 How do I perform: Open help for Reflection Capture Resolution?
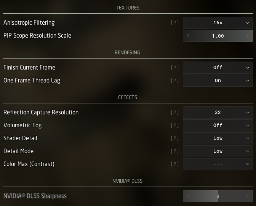tap(174, 113)
